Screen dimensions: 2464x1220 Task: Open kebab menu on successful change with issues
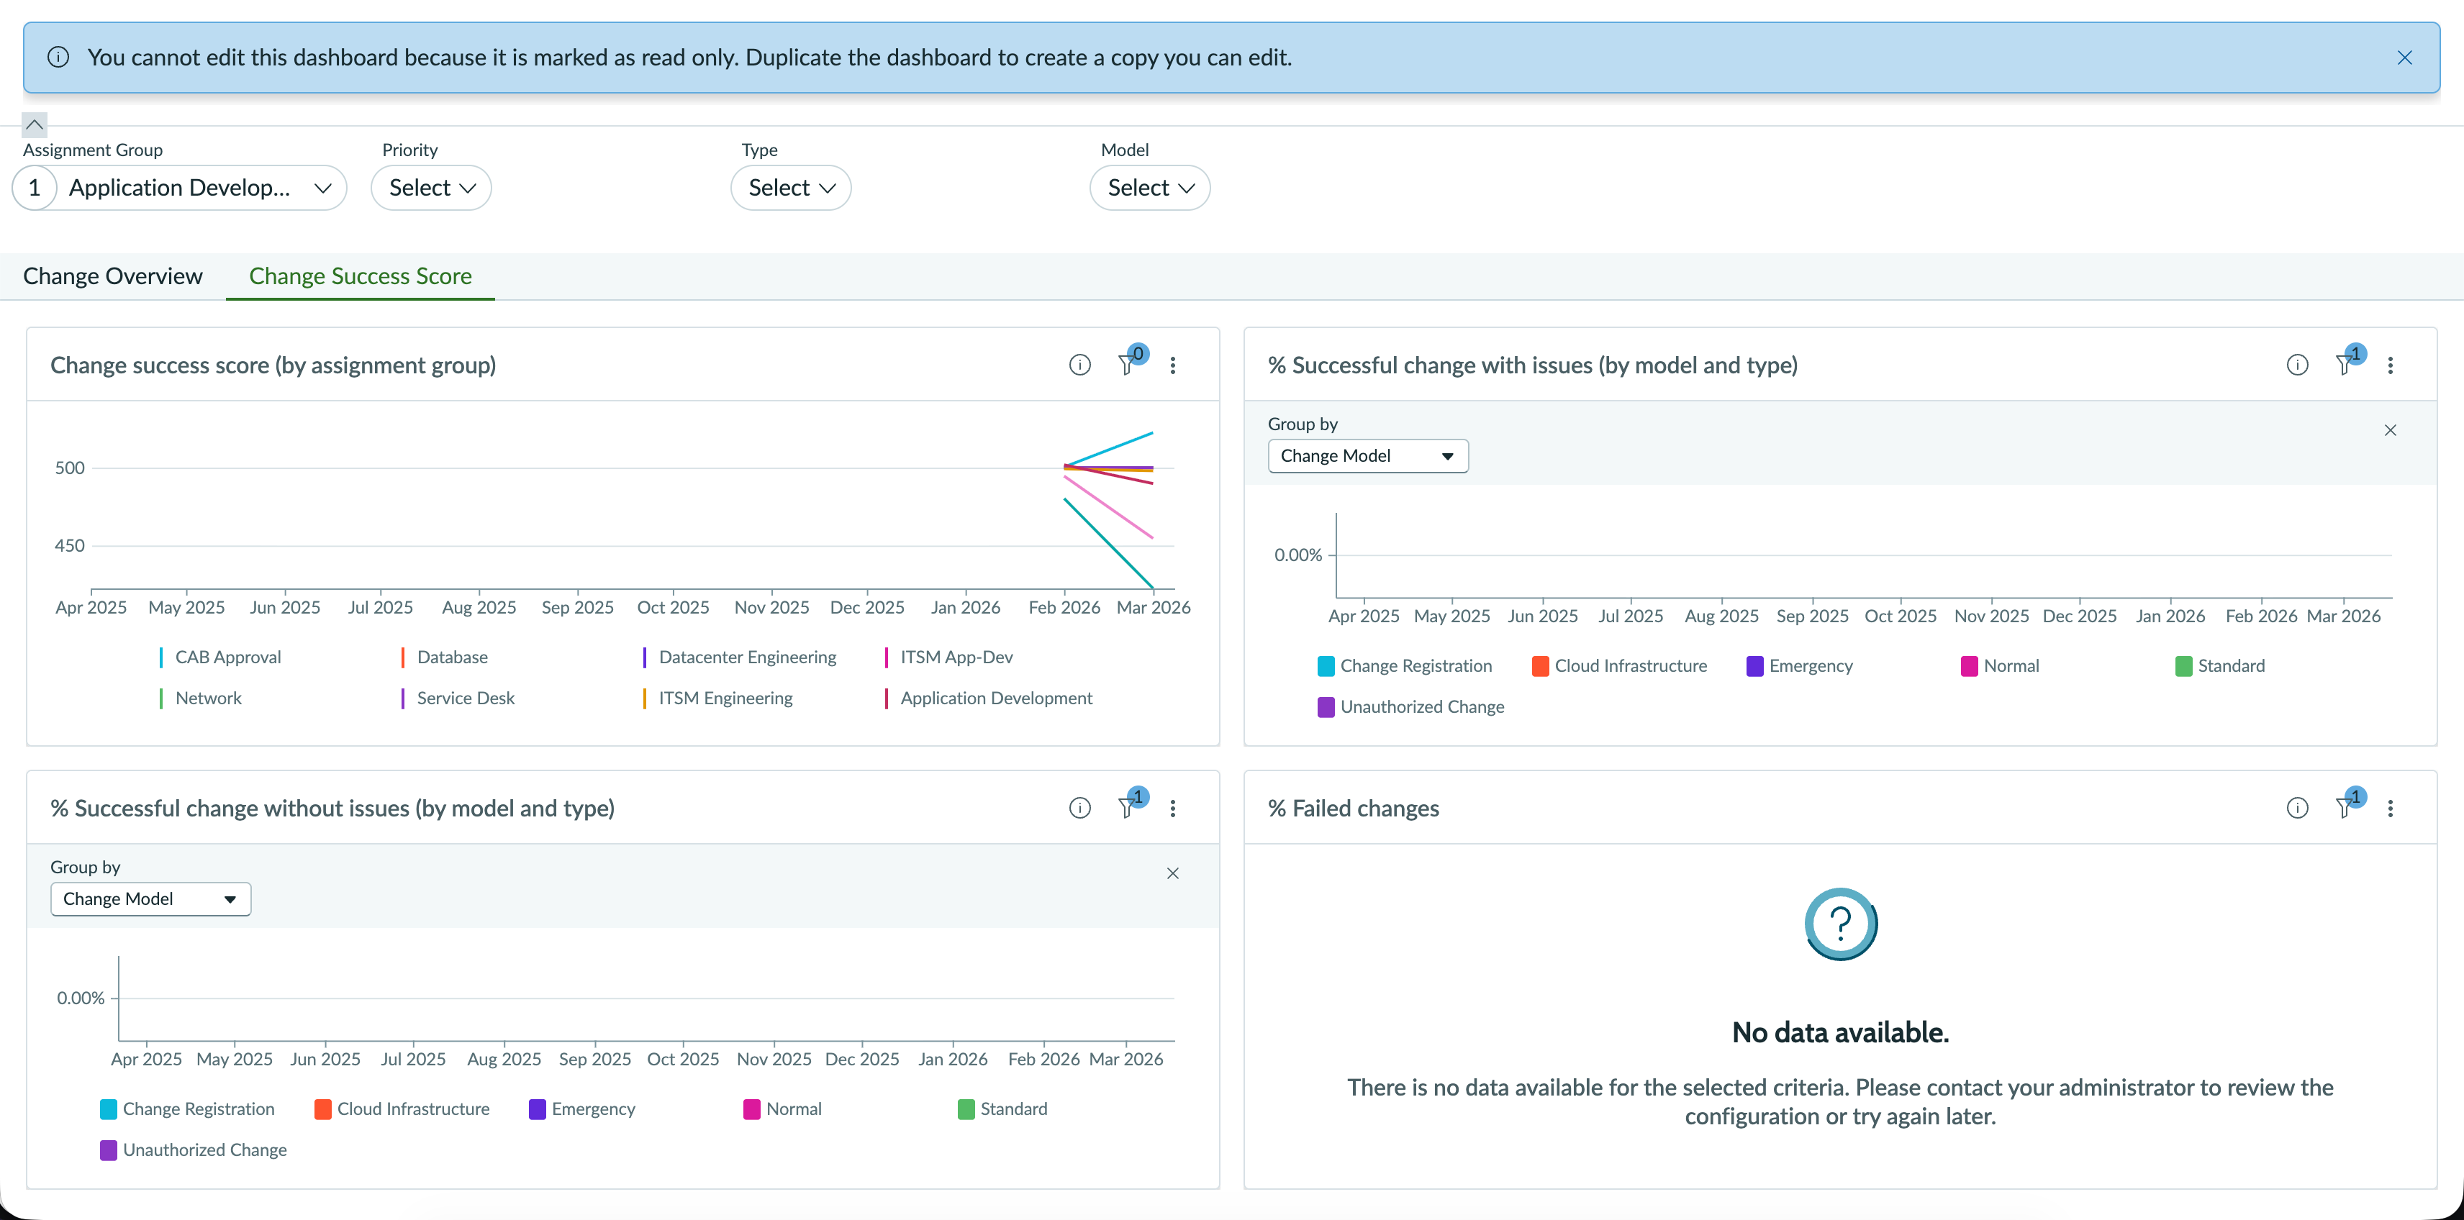pyautogui.click(x=2389, y=364)
